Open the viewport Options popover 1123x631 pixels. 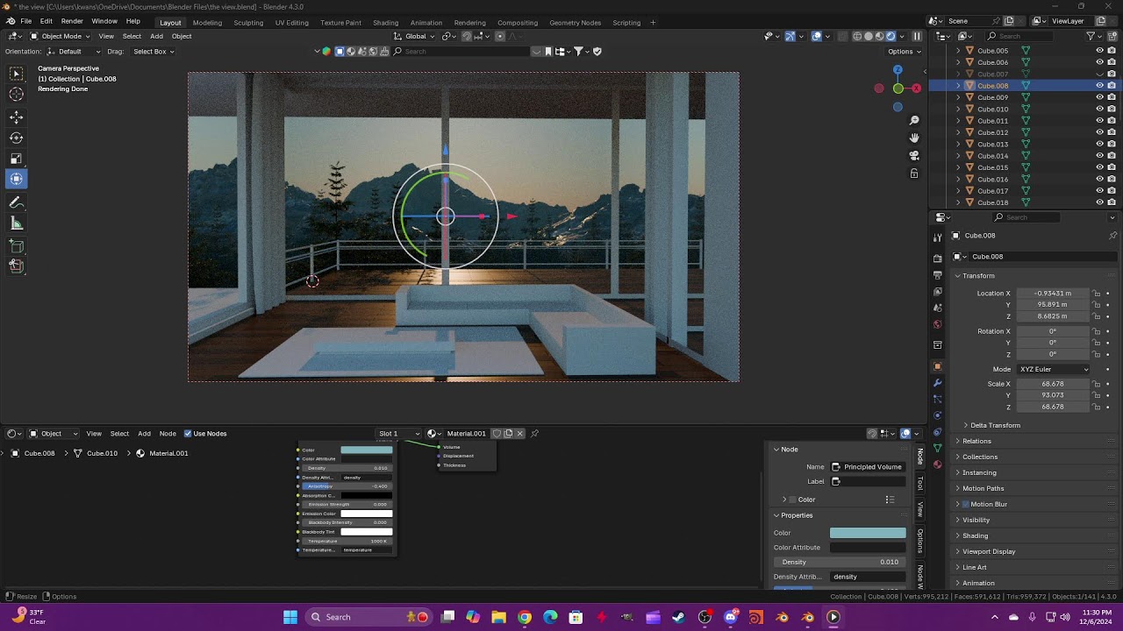(x=904, y=51)
